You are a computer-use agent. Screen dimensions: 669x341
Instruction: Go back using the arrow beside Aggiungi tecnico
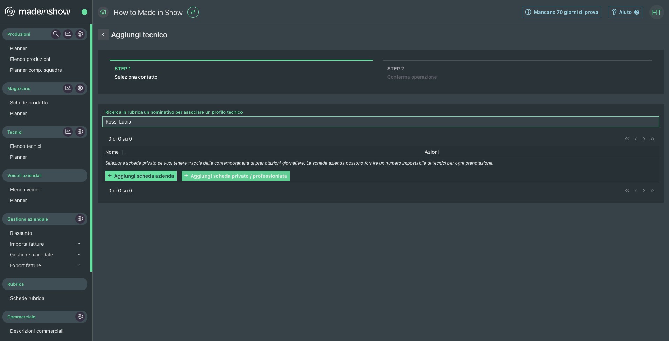coord(103,35)
